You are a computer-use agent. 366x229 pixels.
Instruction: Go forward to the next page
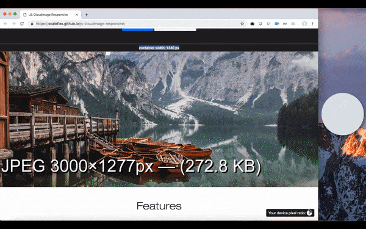(14, 24)
